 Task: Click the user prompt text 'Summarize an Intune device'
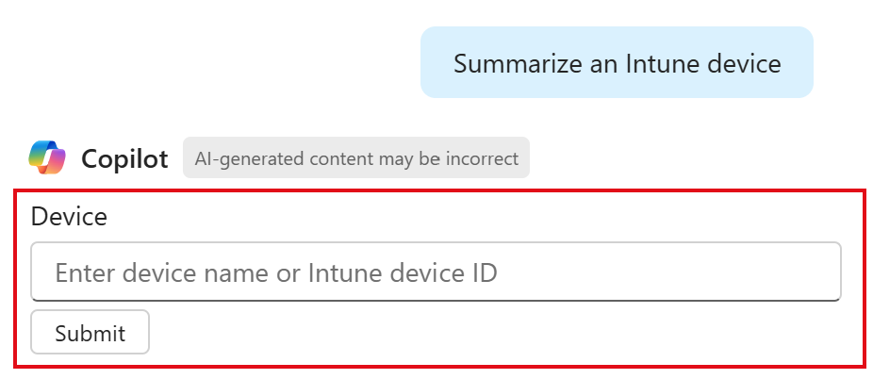(617, 63)
